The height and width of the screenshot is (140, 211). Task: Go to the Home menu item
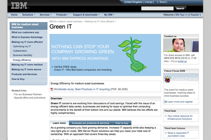click(x=14, y=15)
